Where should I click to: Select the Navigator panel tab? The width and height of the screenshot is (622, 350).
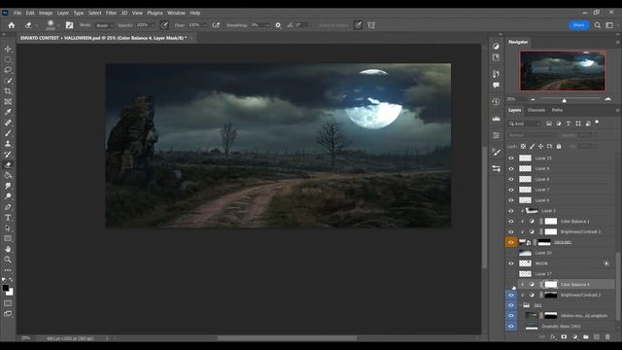tap(518, 42)
